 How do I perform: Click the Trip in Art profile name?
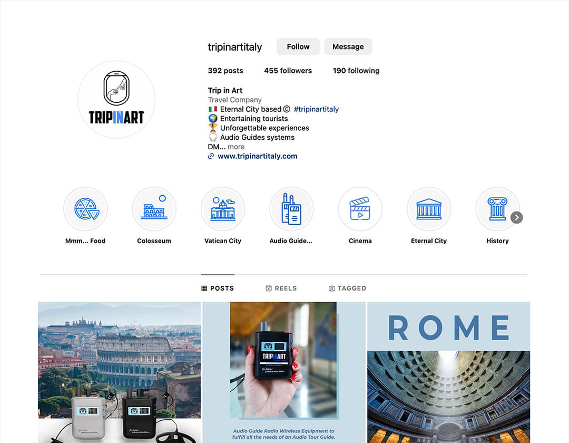tap(225, 90)
